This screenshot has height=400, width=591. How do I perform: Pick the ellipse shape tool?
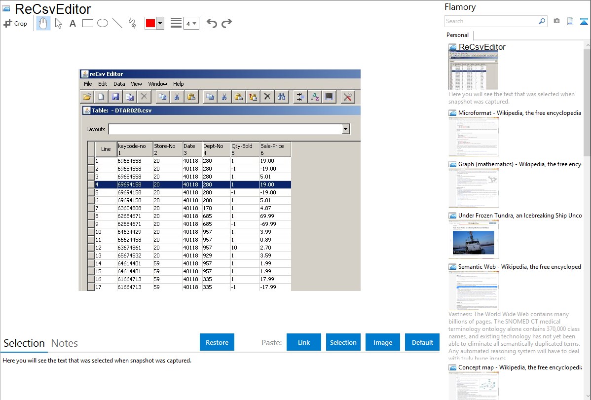tap(103, 23)
